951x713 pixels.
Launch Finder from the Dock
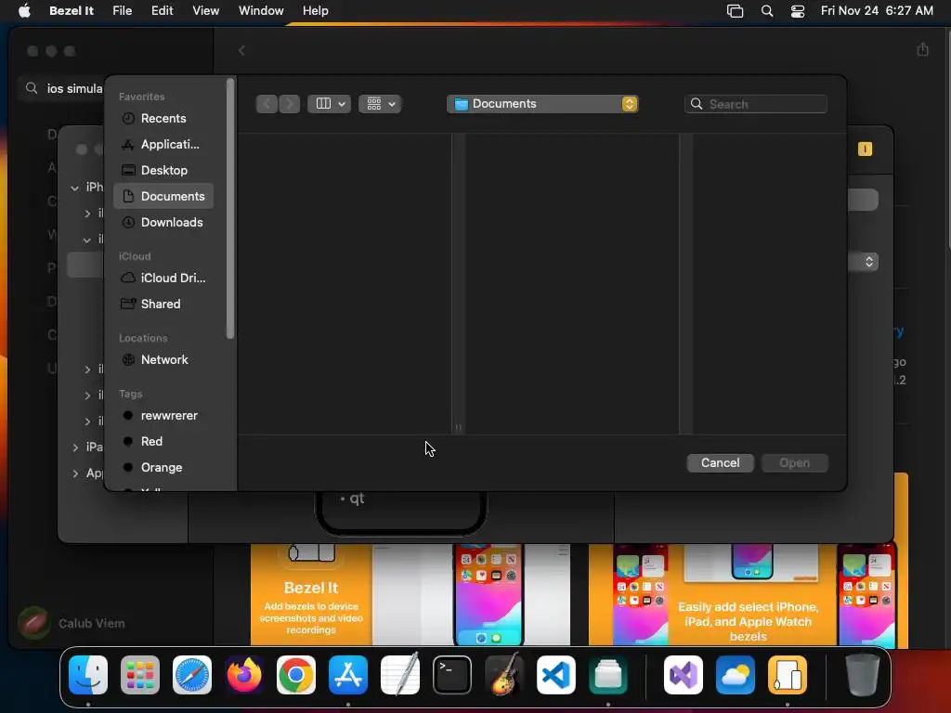pyautogui.click(x=88, y=675)
